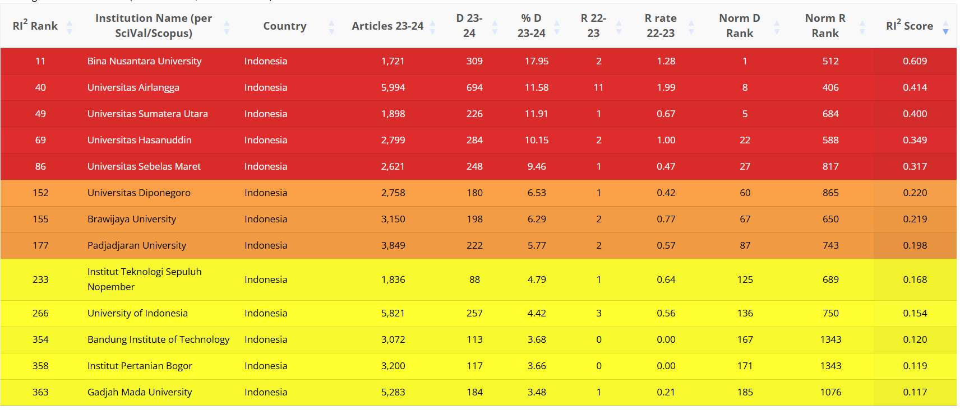
Task: Sort table using the Country column arrows
Action: point(331,26)
